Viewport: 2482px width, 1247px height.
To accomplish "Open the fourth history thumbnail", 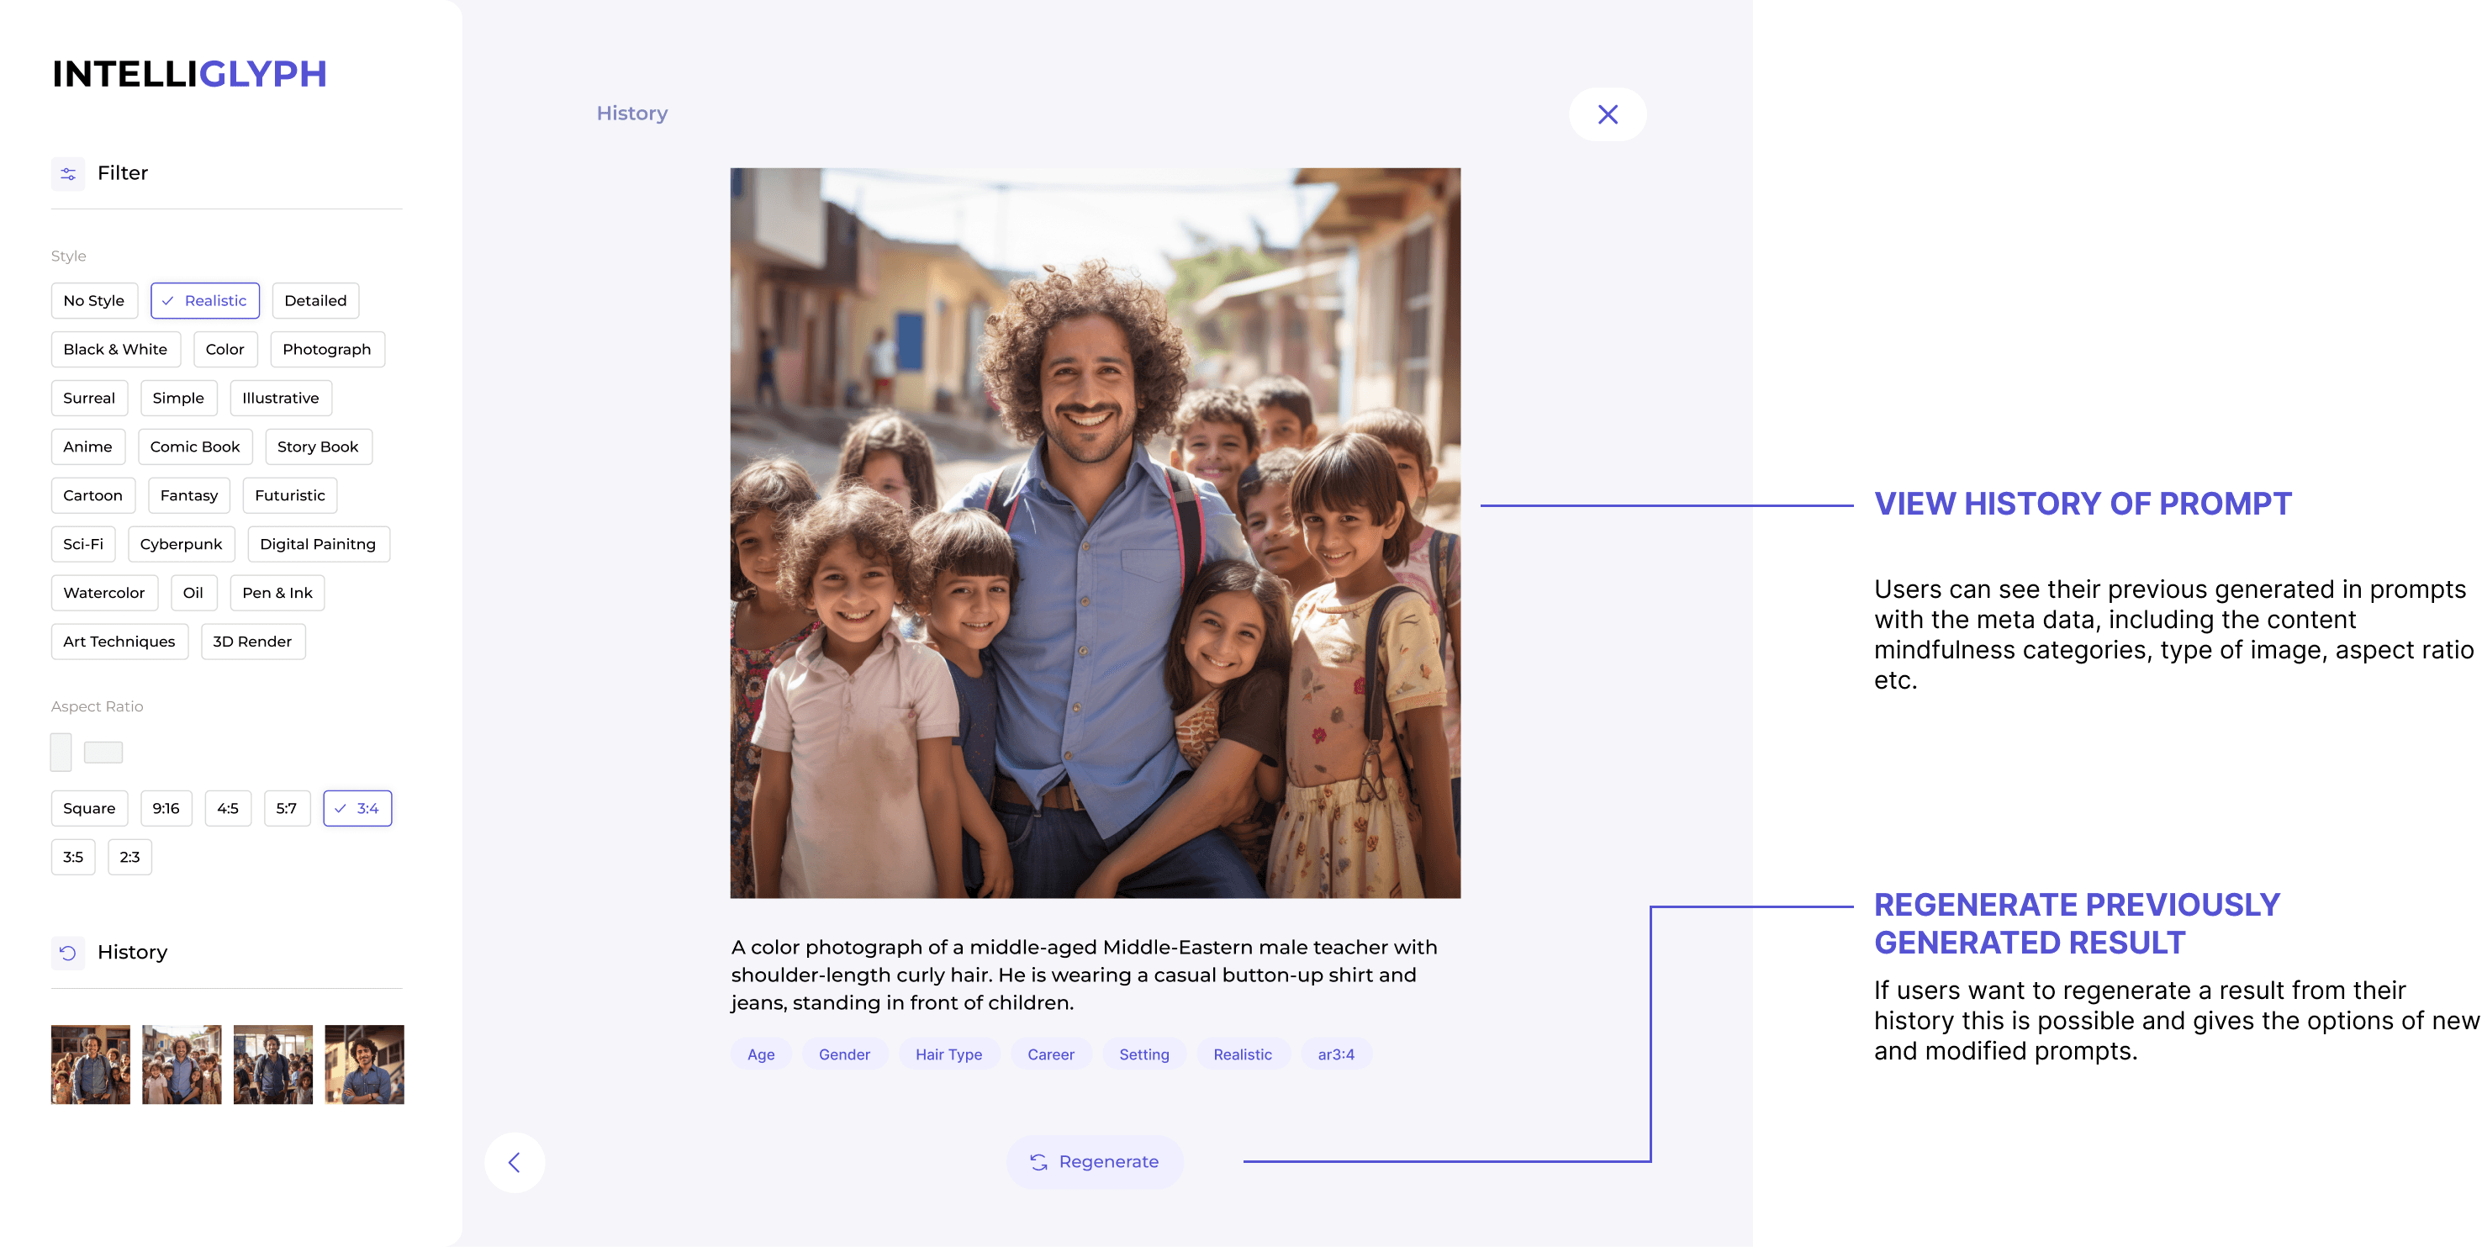I will [x=364, y=1064].
